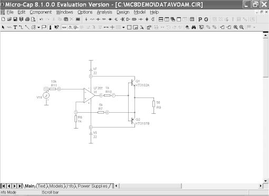Select the orthogonal Wire mode tool

21,27
